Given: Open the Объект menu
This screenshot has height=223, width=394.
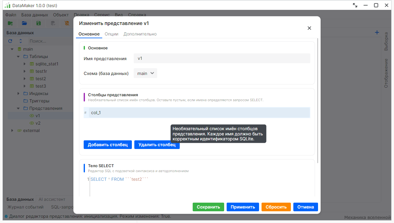Looking at the screenshot, I should 61,15.
